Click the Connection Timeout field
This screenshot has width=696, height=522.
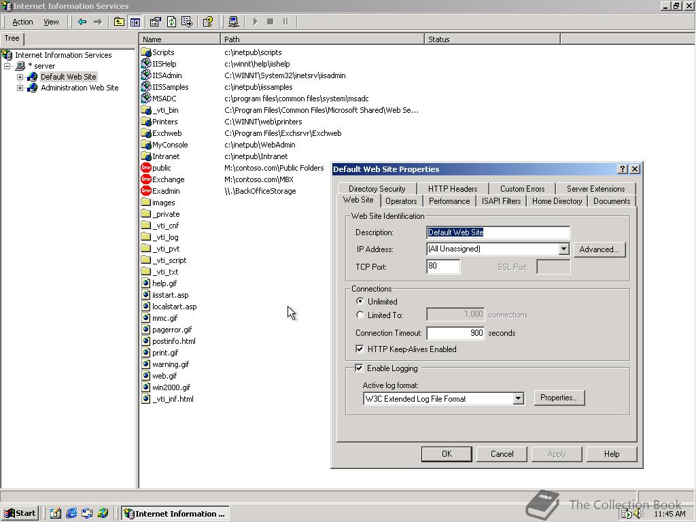(x=455, y=333)
